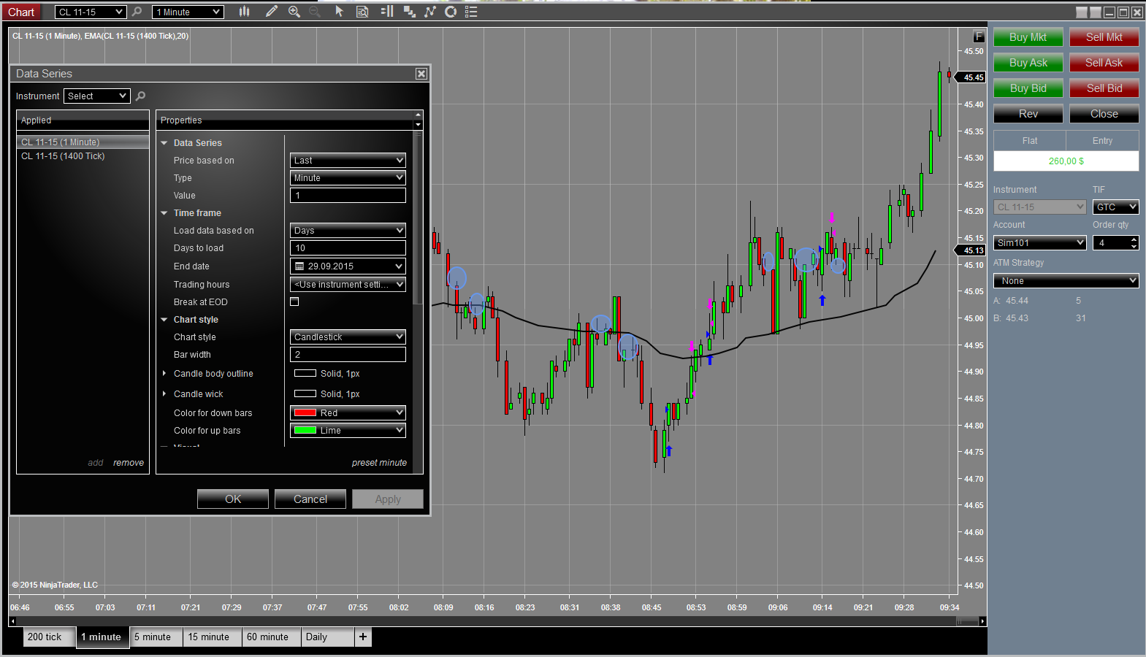Open the 1 Minute interval dropdown
1146x657 pixels.
(x=188, y=12)
